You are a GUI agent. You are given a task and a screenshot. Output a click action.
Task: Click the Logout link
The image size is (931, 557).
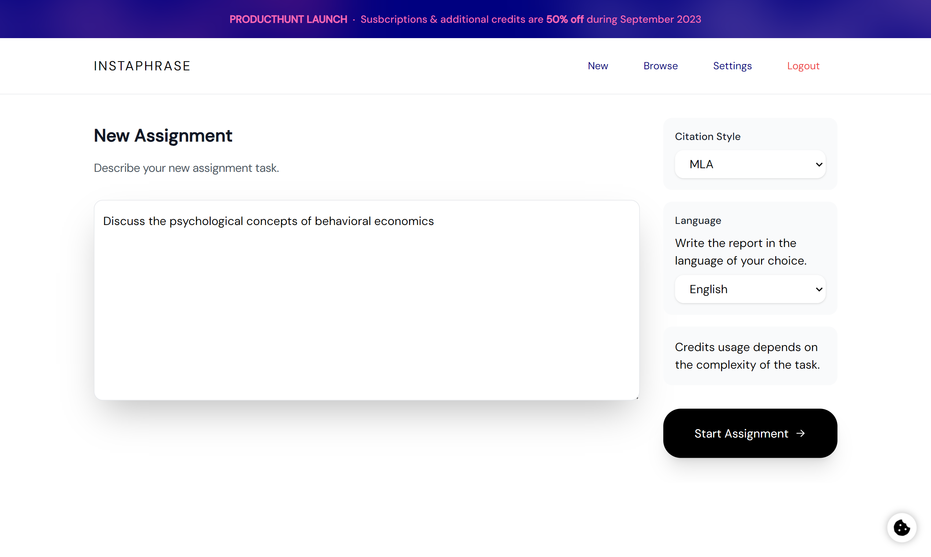(x=803, y=66)
